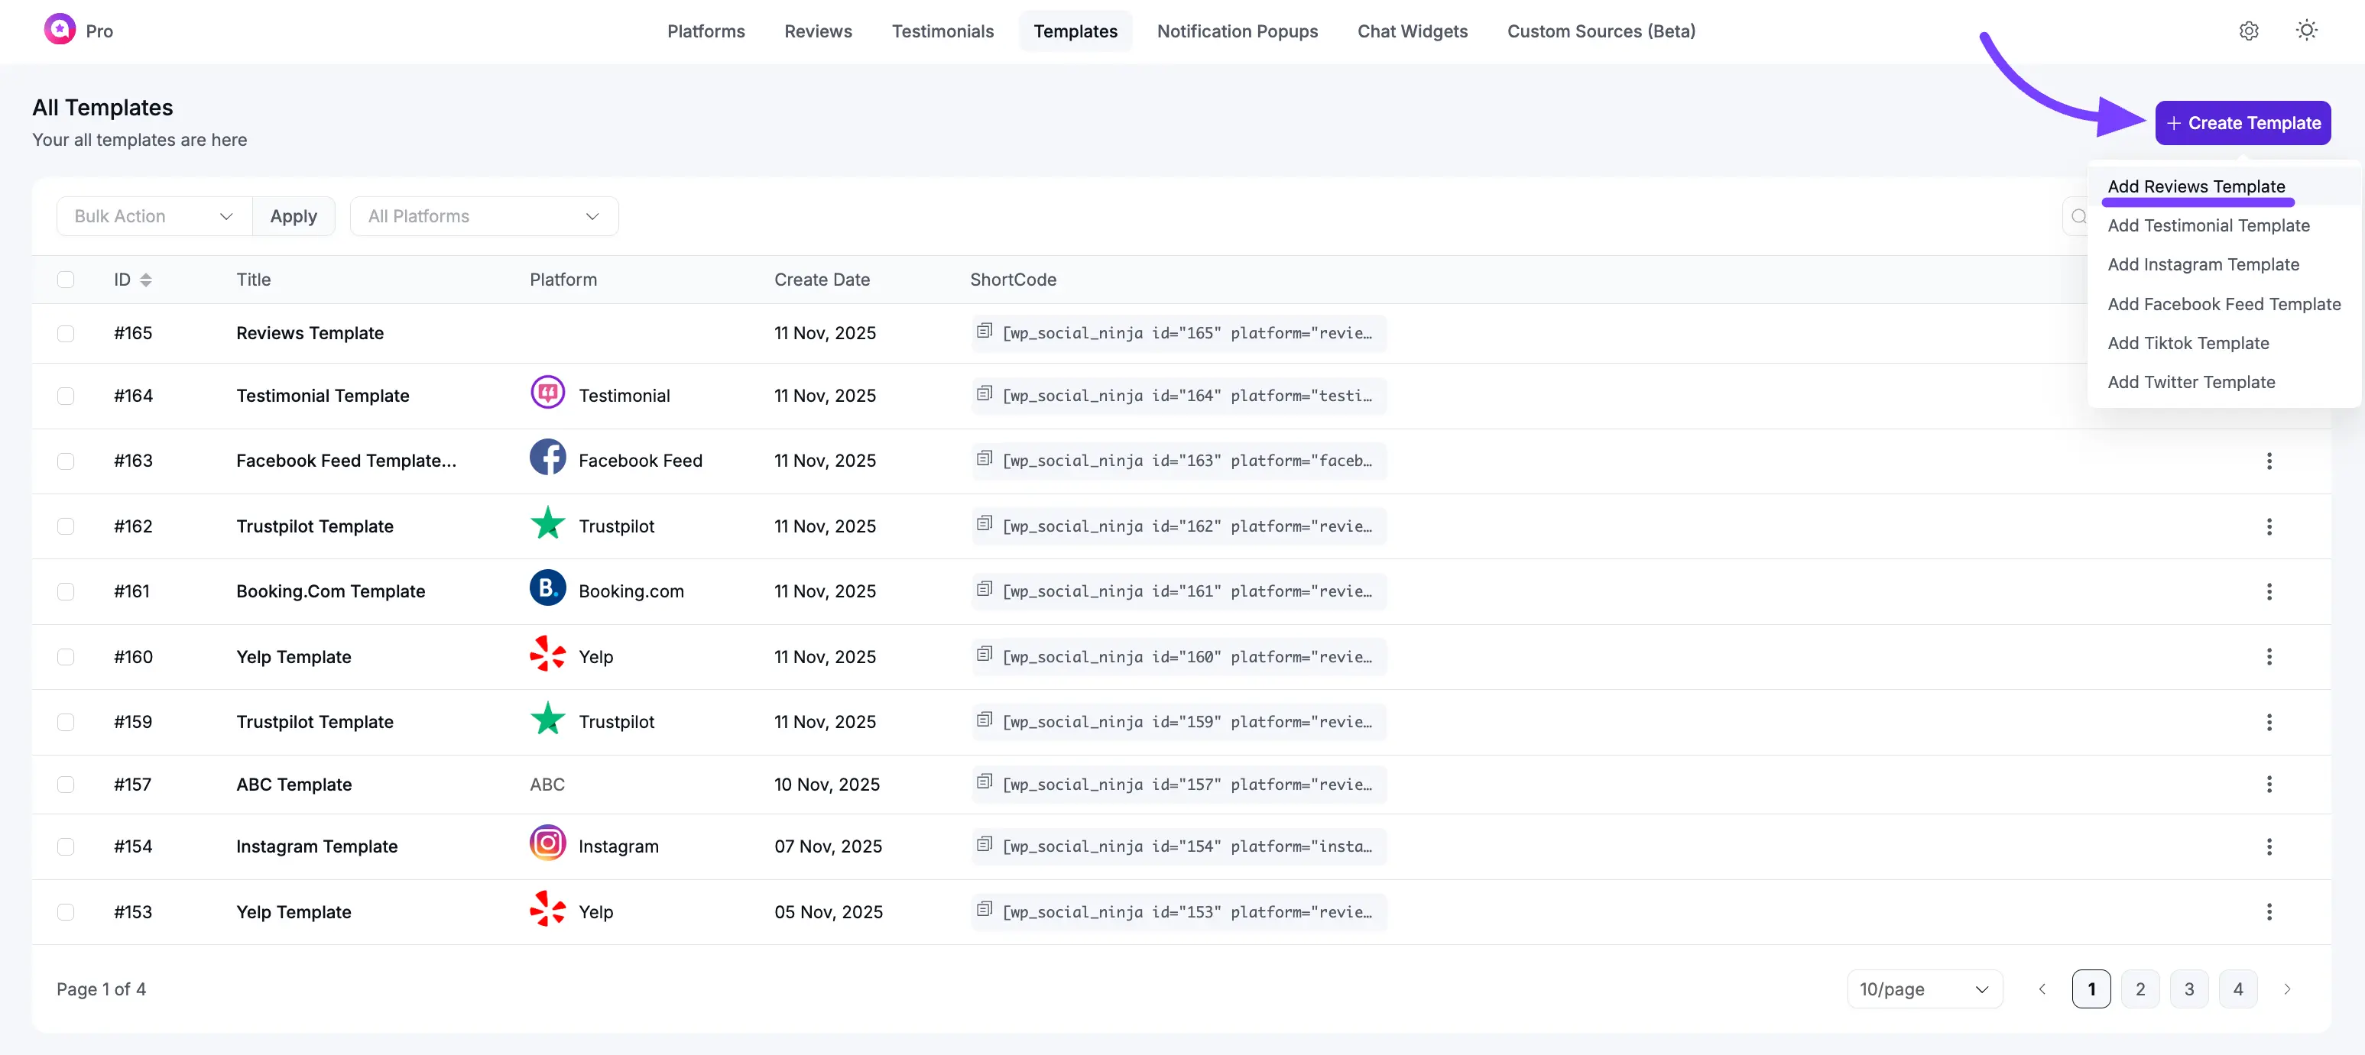Open three-dot menu for Facebook Feed Template
This screenshot has width=2365, height=1055.
click(2269, 461)
